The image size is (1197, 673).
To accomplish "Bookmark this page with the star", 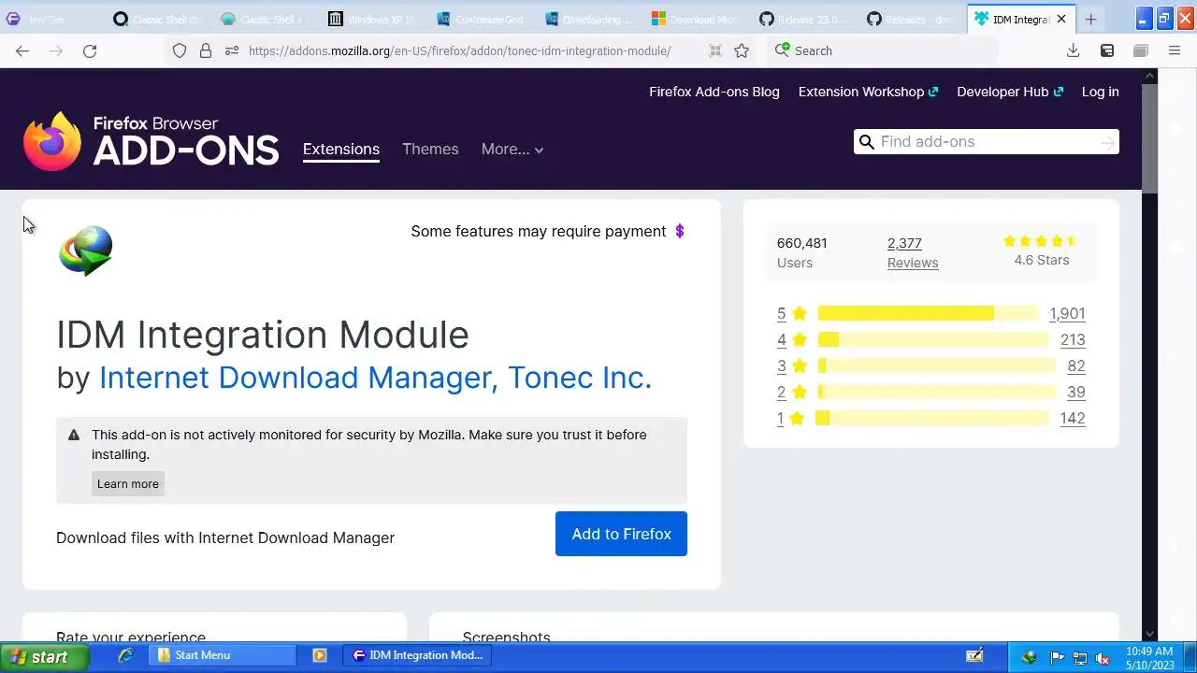I will tap(742, 51).
